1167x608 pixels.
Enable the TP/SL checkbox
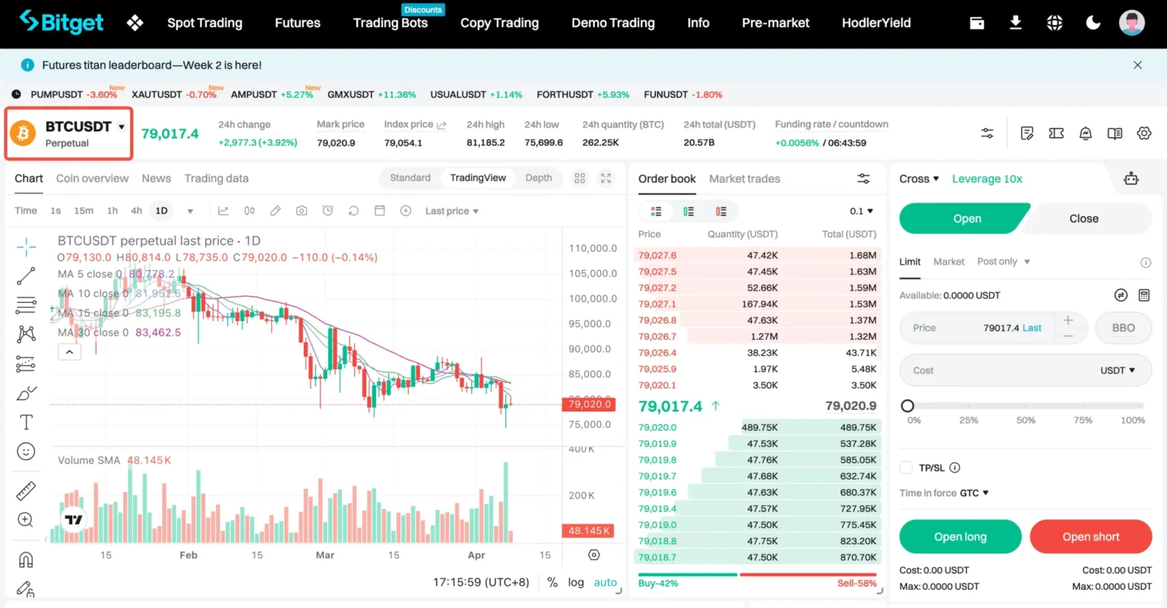[x=906, y=468]
